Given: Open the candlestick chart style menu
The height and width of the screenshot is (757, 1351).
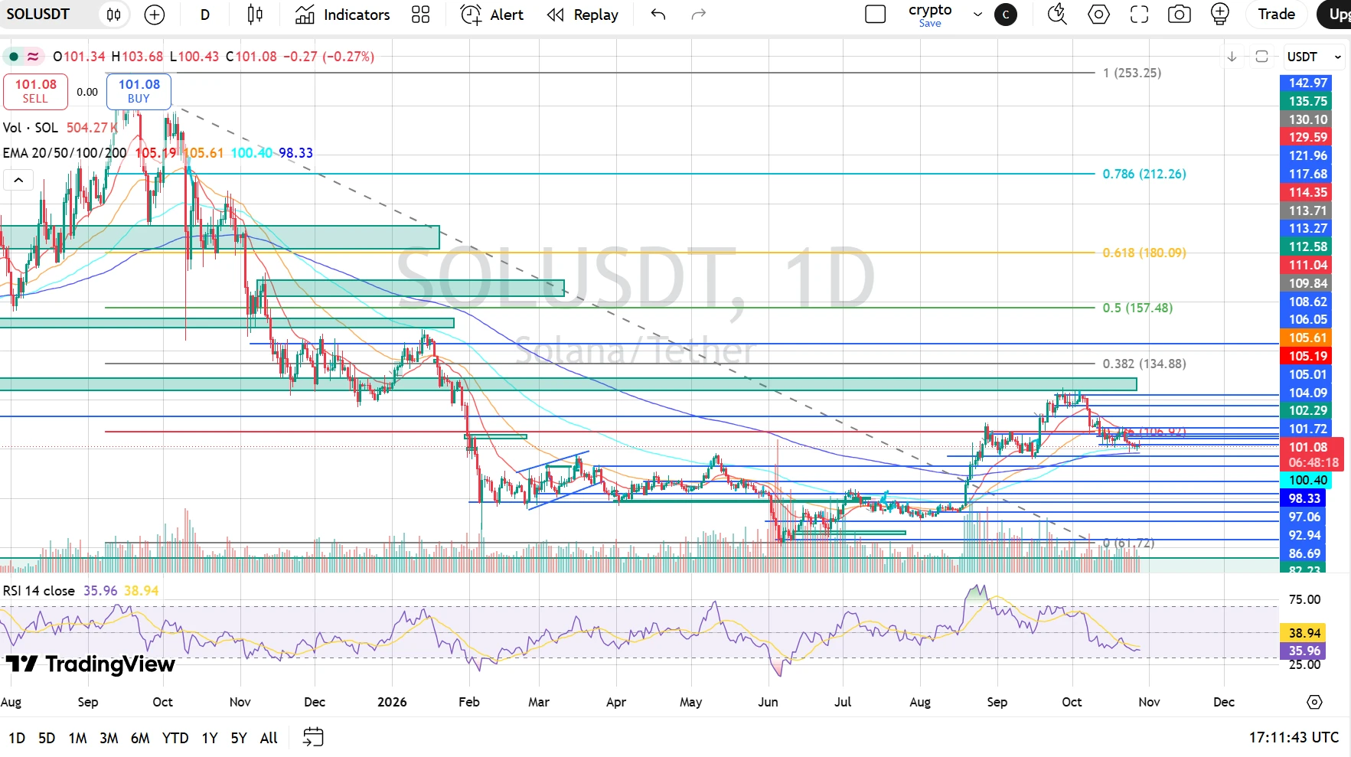Looking at the screenshot, I should [x=255, y=15].
